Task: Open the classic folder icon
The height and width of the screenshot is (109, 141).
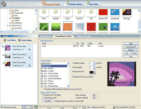Action: [x=67, y=12]
